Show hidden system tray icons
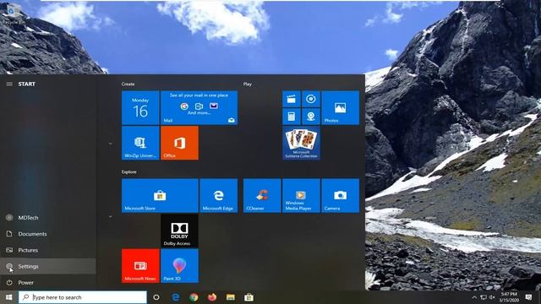 click(x=474, y=297)
